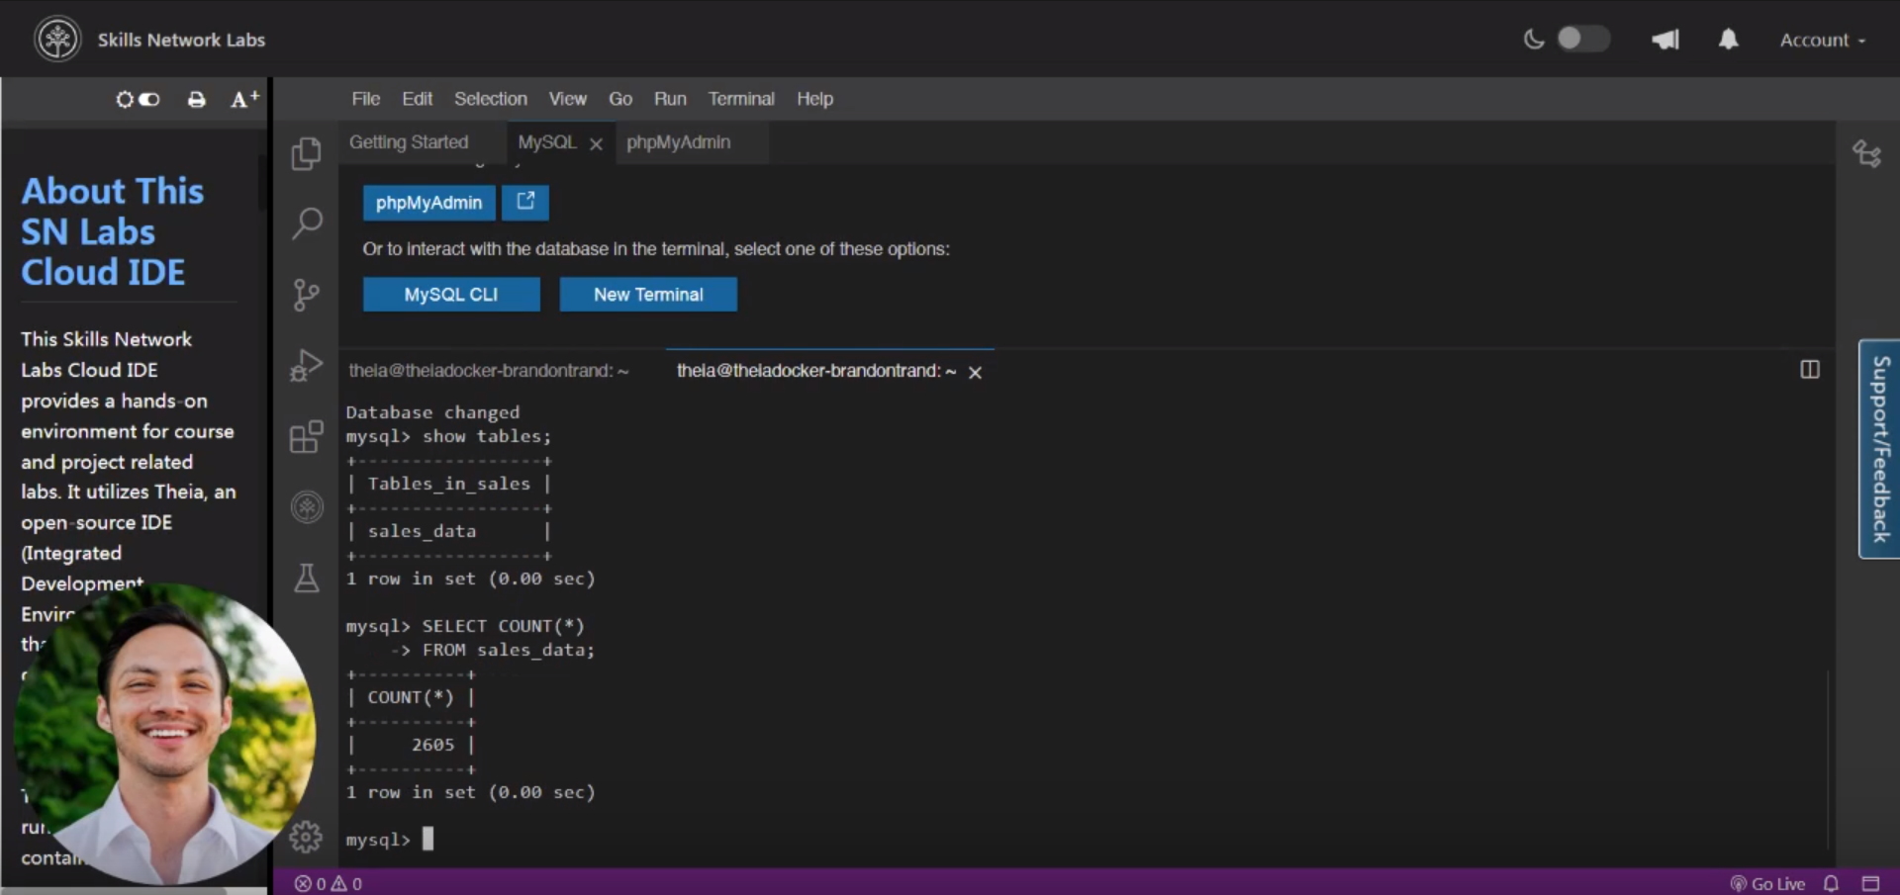Click the 'Tables_in_sales' column header
This screenshot has width=1900, height=895.
click(449, 484)
